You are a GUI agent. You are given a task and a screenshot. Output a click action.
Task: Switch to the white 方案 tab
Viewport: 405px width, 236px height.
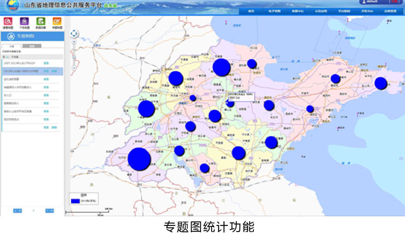coord(12,46)
